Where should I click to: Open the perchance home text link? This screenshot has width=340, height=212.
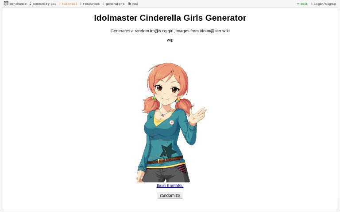18,4
